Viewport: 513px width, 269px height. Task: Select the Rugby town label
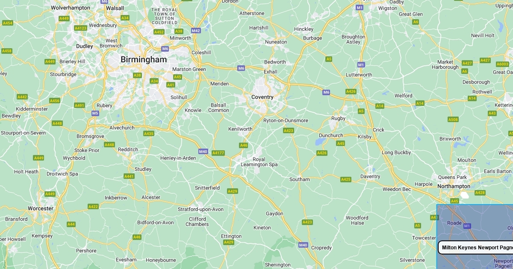(x=339, y=118)
